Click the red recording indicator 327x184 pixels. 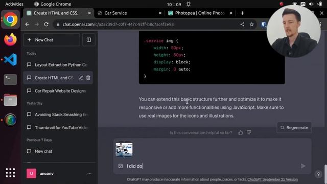[x=282, y=4]
